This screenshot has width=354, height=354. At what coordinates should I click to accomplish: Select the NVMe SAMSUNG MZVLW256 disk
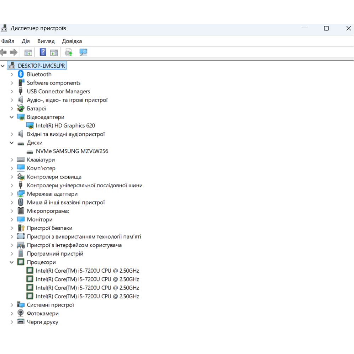point(72,151)
